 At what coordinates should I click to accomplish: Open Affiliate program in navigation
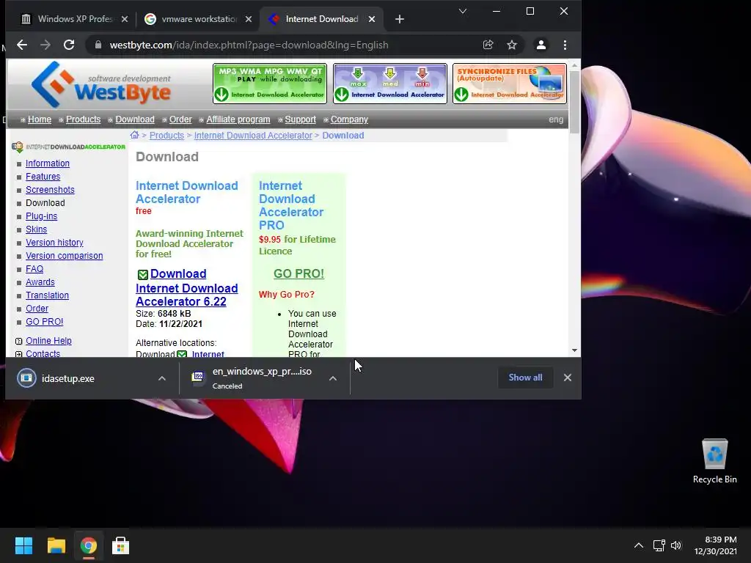238,119
